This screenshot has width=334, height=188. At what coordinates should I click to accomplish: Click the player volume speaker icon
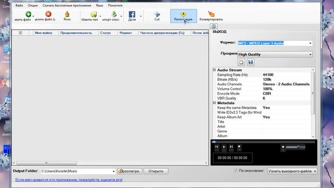point(283,147)
